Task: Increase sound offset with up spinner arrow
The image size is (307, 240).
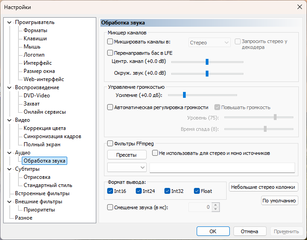Action: 216,205
